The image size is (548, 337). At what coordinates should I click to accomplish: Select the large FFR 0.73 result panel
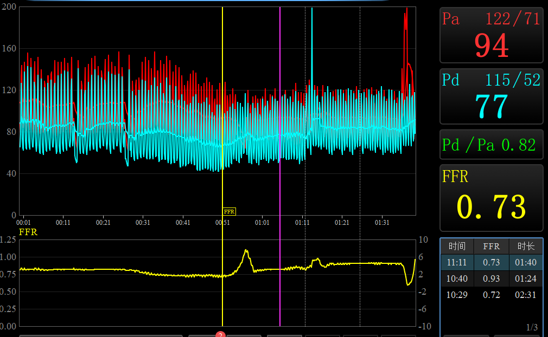pos(491,198)
